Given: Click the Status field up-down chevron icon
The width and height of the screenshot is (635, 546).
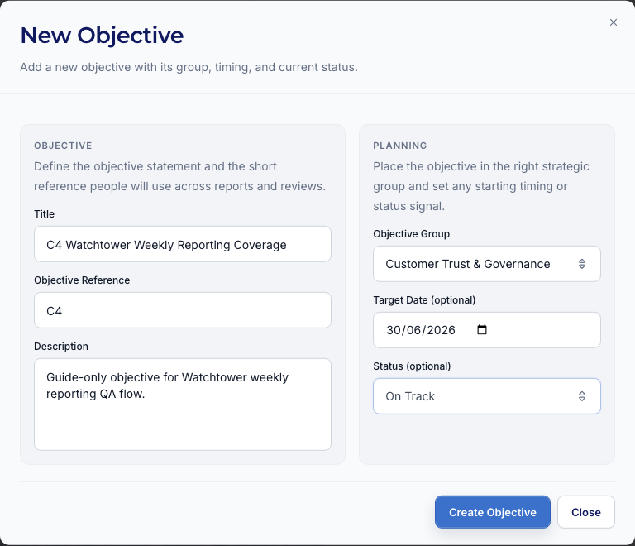Looking at the screenshot, I should pos(581,396).
